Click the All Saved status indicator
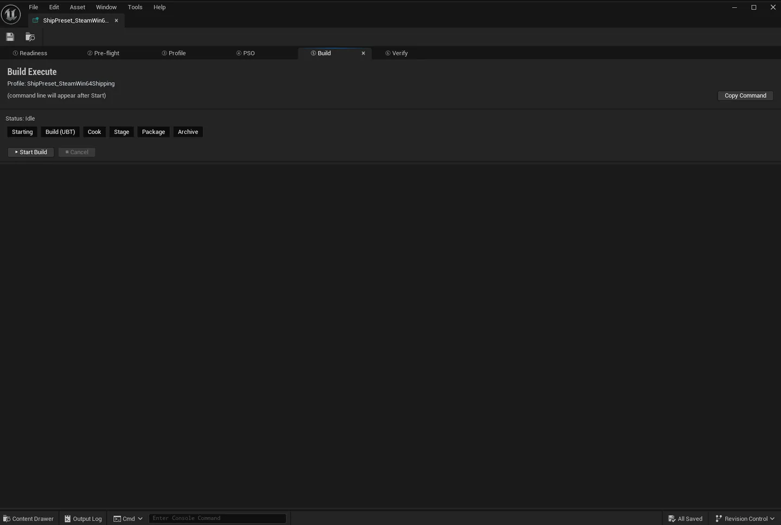 tap(686, 518)
